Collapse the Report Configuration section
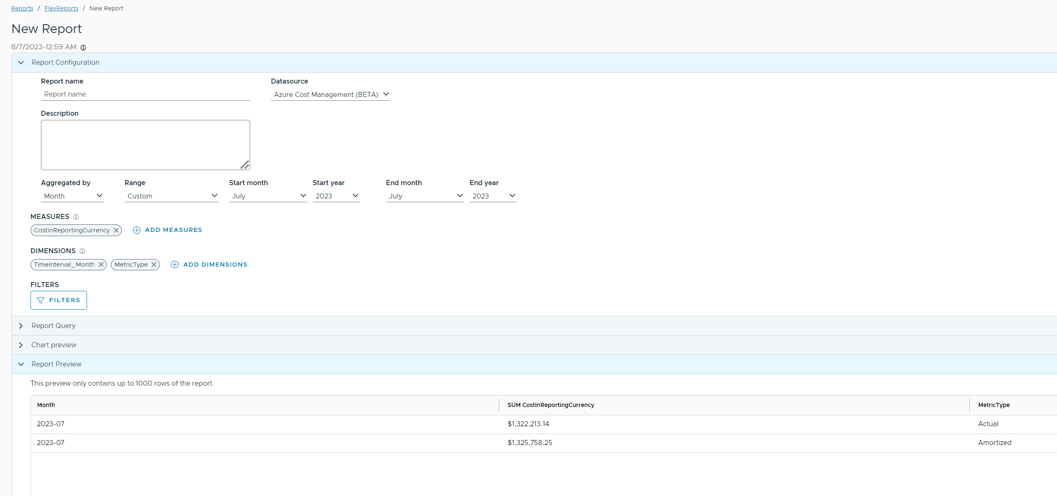The height and width of the screenshot is (496, 1057). 21,63
